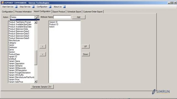Select Category in attribute list
177x99 pixels.
tap(12, 43)
